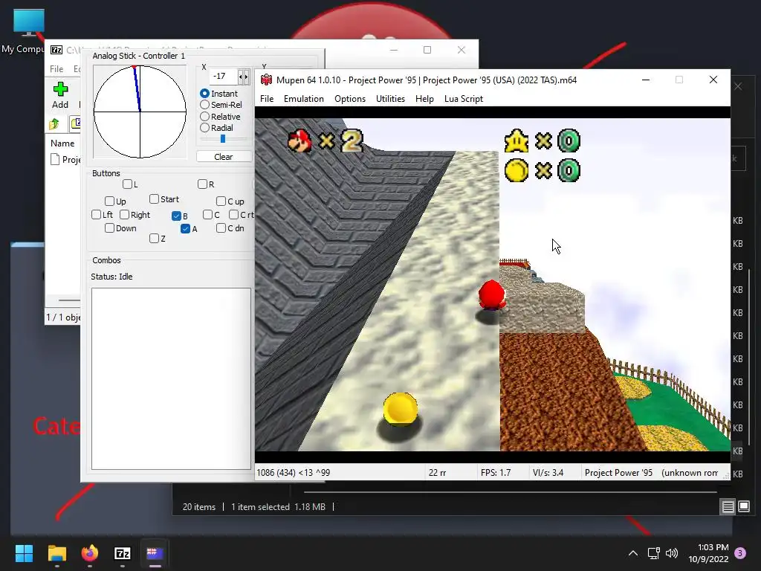The height and width of the screenshot is (571, 761).
Task: Check the D-pad Up checkbox
Action: pos(110,201)
